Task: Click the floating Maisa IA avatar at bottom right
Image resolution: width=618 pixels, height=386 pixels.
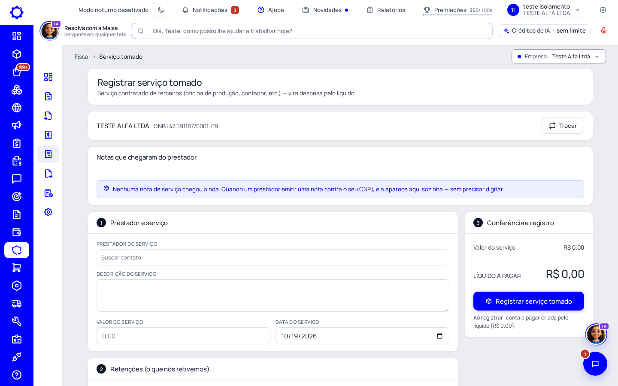Action: tap(596, 334)
